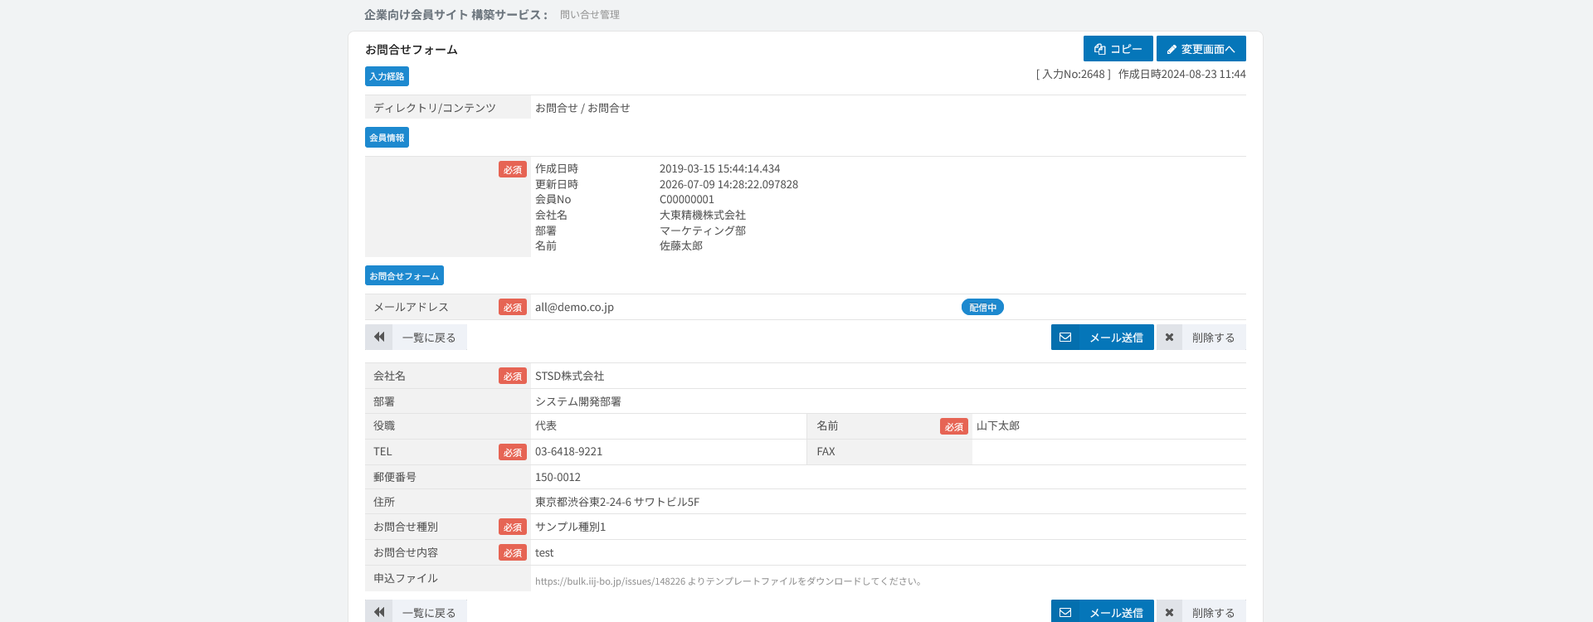Select the blue お問合せフォーム section tag

tap(404, 275)
